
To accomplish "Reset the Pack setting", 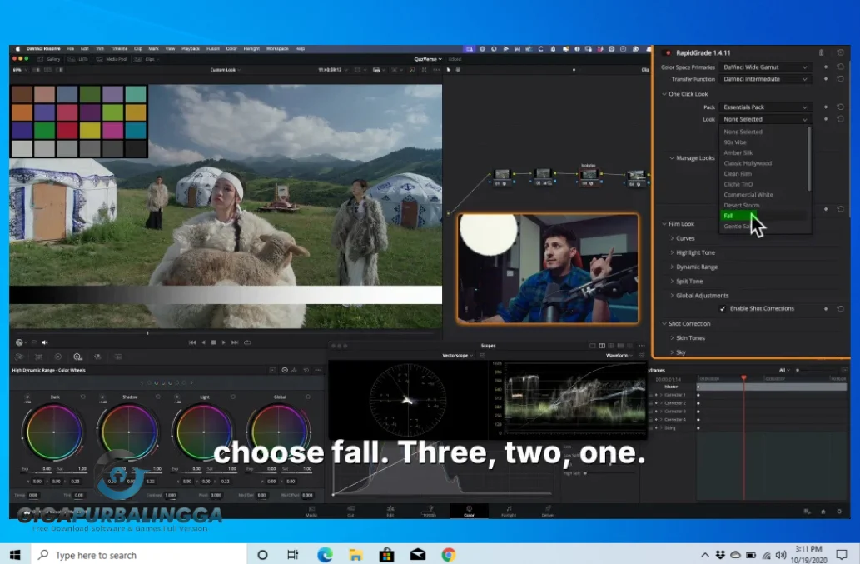I will click(840, 107).
